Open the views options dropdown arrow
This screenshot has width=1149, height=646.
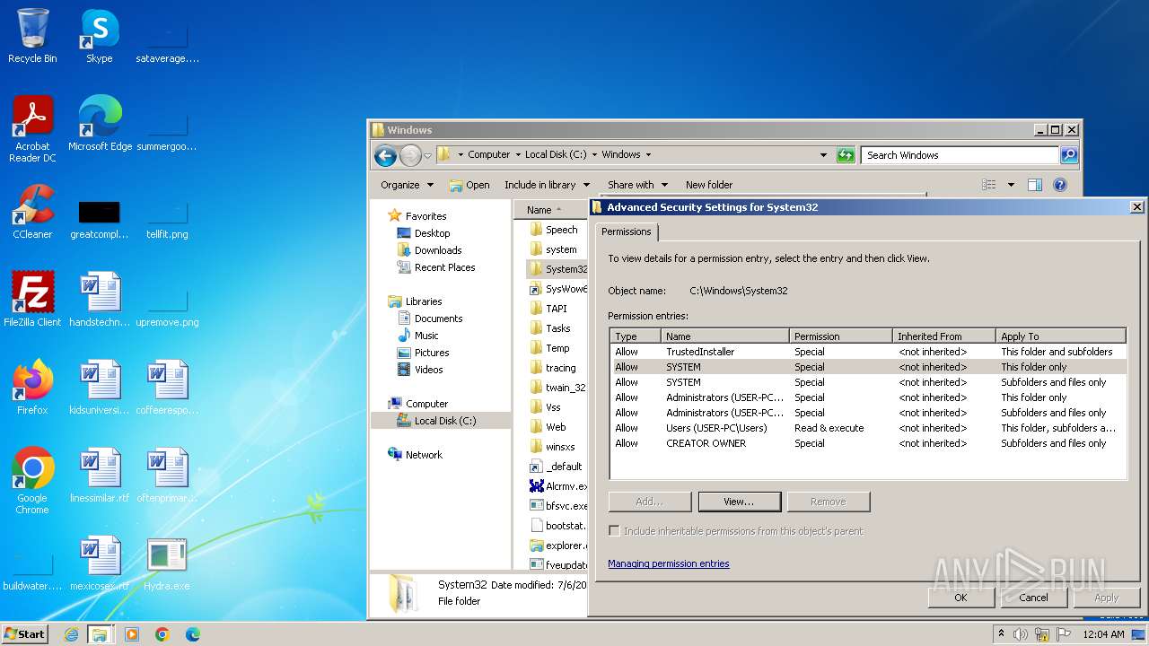click(x=1011, y=185)
